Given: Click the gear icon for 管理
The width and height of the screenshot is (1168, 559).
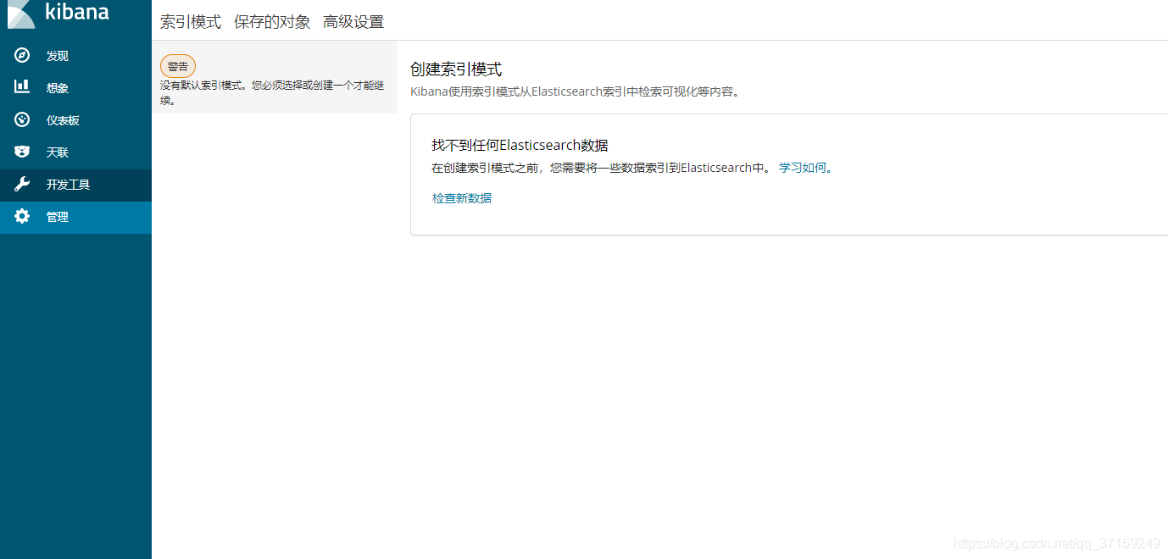Looking at the screenshot, I should (x=22, y=216).
